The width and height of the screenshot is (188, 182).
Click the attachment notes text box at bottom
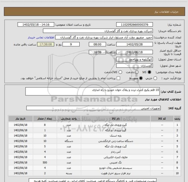pyautogui.click(x=93, y=180)
